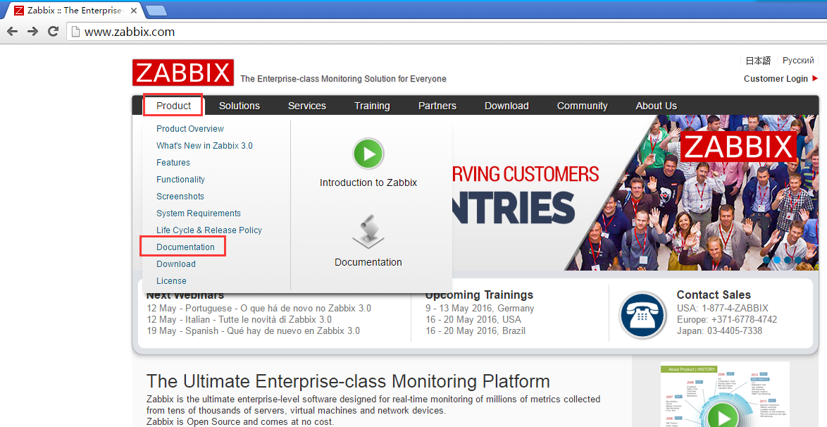Open the Services menu
The height and width of the screenshot is (427, 827).
click(307, 106)
